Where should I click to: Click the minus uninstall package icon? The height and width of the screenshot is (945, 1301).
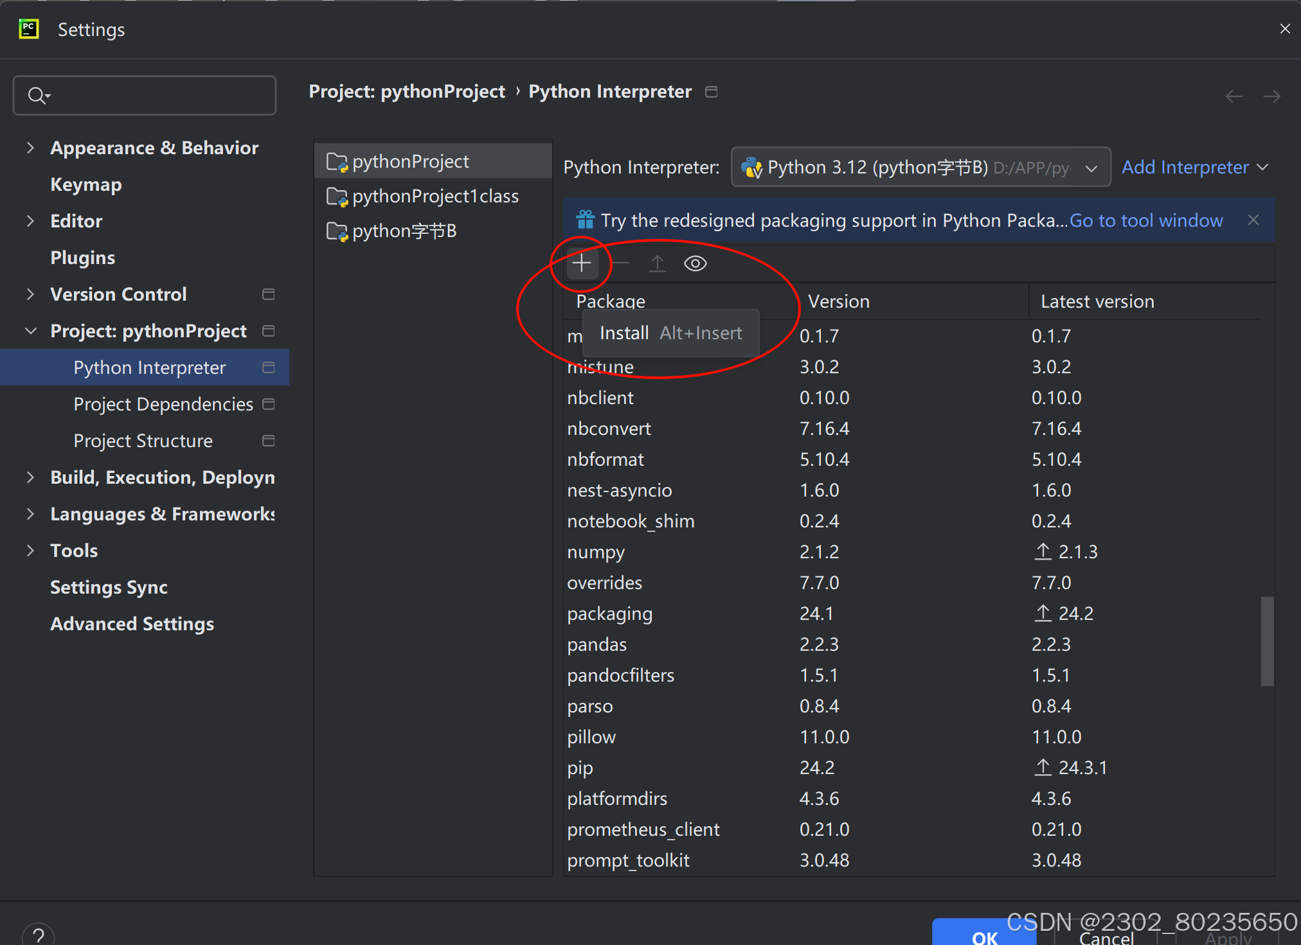tap(620, 263)
